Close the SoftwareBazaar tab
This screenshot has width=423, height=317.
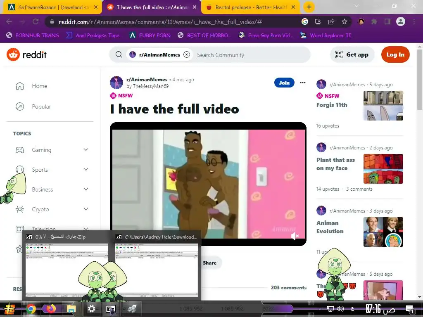[96, 7]
